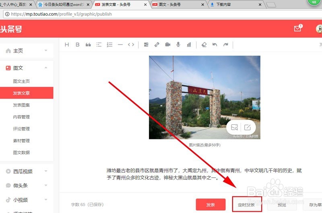Insert a video with the camera icon
The height and width of the screenshot is (213, 322).
(168, 45)
